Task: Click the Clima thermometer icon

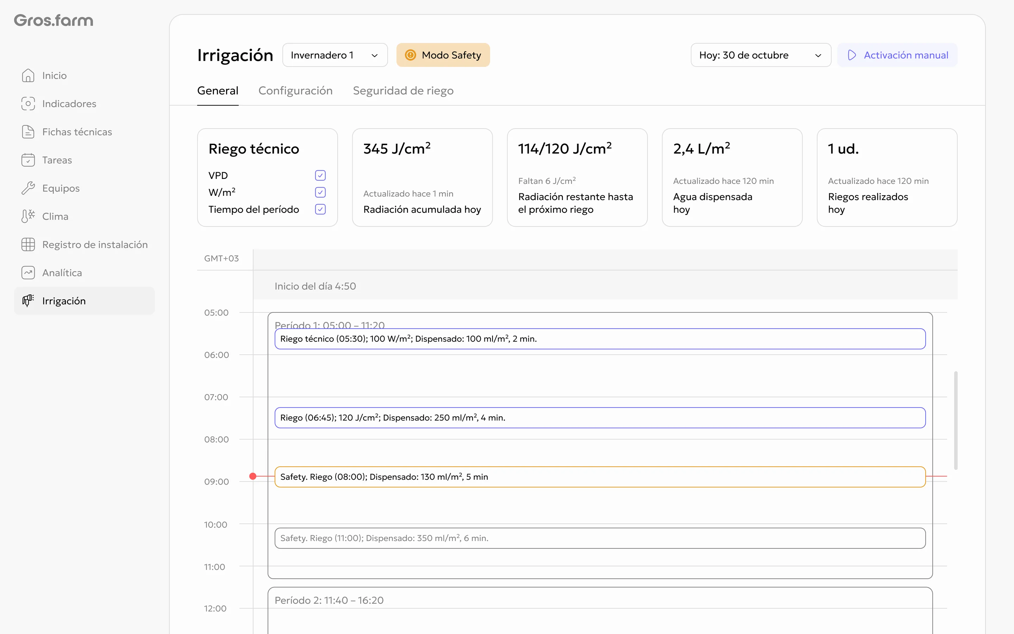Action: pos(28,216)
